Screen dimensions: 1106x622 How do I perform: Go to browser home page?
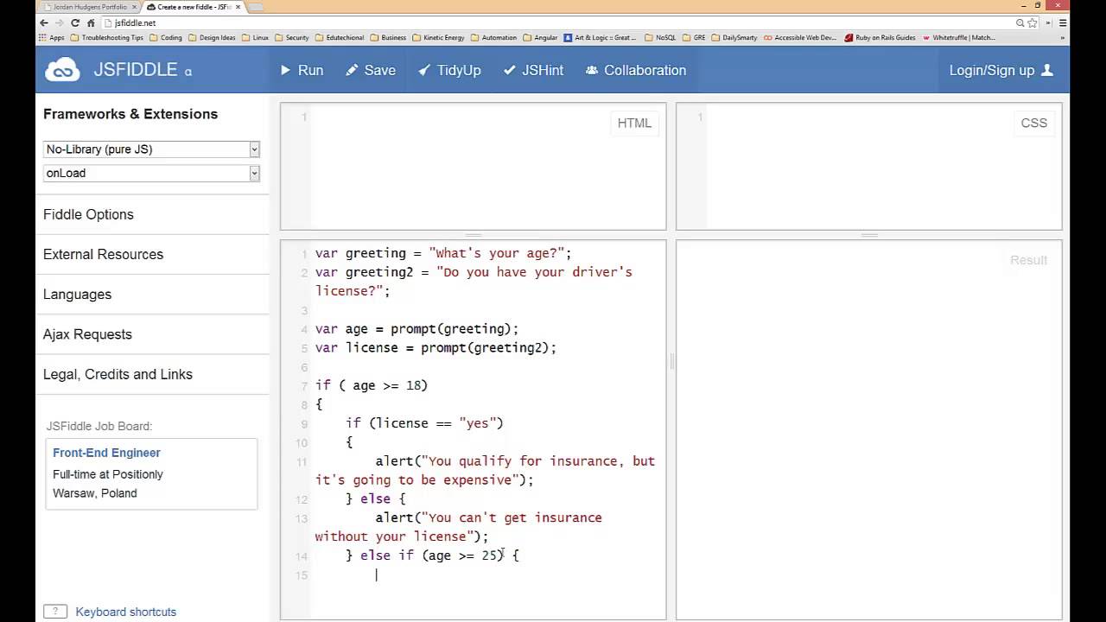click(91, 22)
